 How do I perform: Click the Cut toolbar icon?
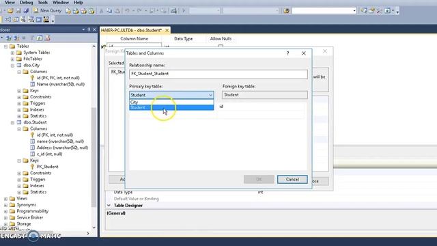point(102,11)
